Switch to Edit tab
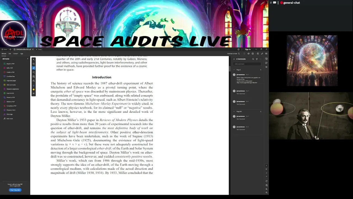This screenshot has width=353, height=199. 10,54
